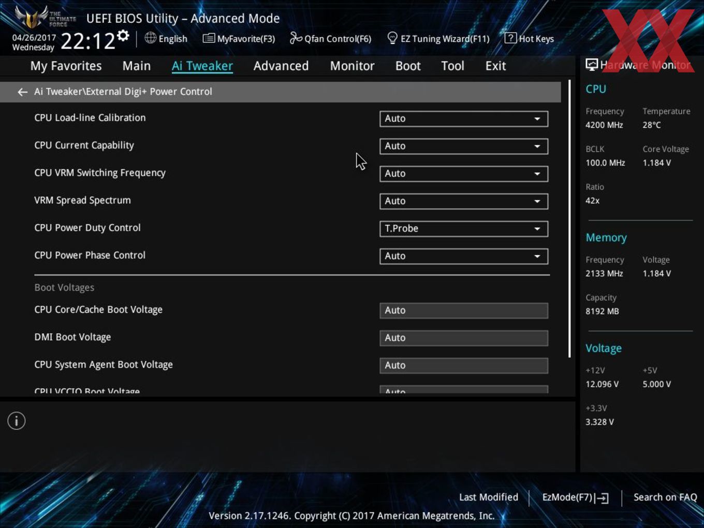Click the TUF Ultimate Force logo

tap(45, 17)
